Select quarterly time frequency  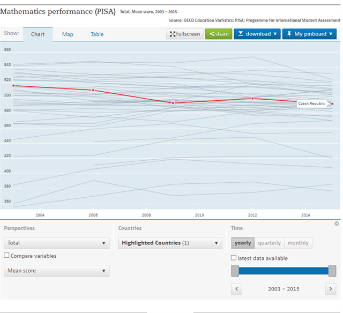pyautogui.click(x=269, y=243)
